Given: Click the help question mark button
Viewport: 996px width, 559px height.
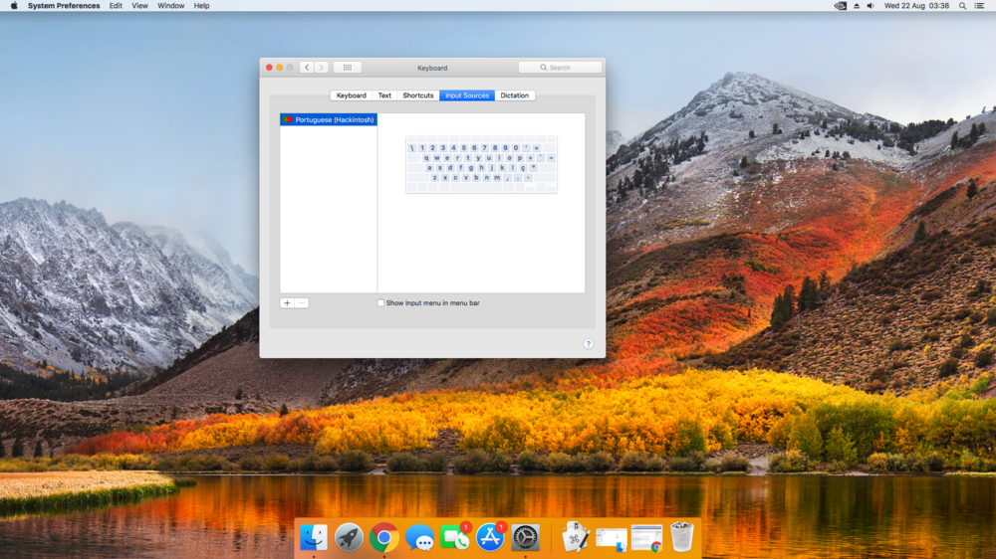Looking at the screenshot, I should 588,344.
